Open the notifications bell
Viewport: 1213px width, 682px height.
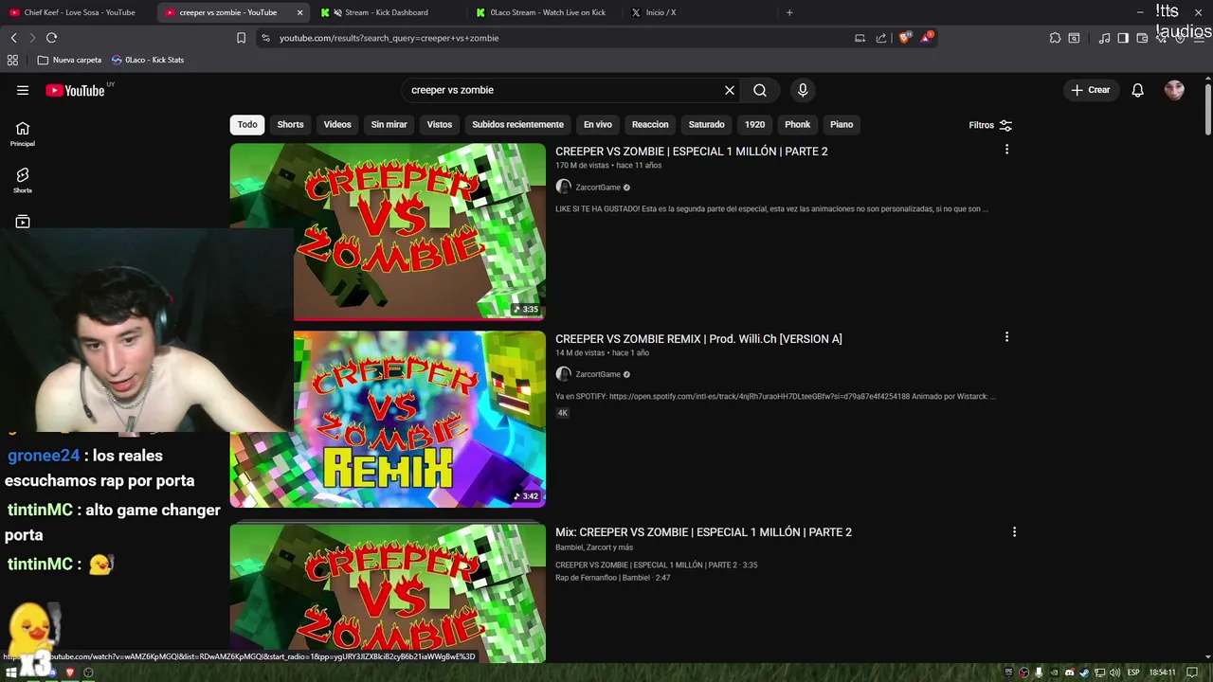click(1137, 90)
